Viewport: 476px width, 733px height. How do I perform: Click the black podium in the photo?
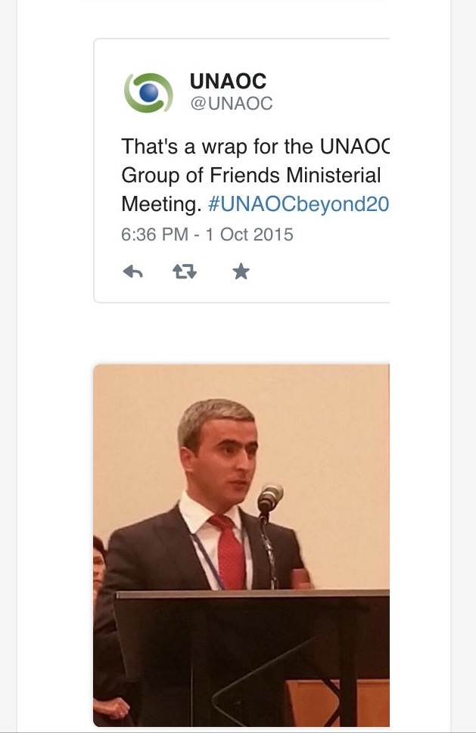tap(253, 658)
